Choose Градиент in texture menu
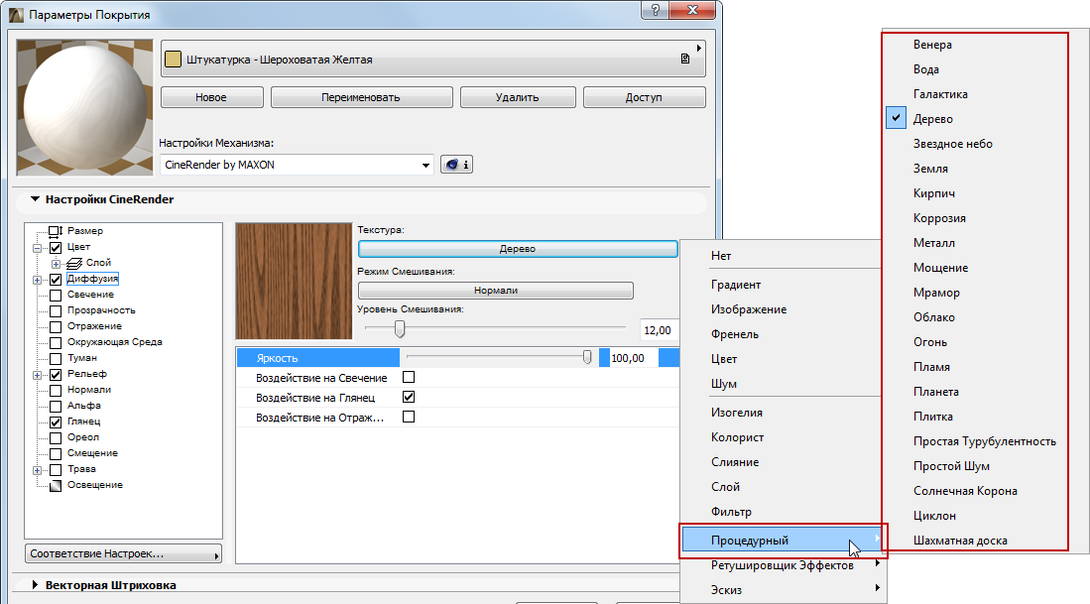The height and width of the screenshot is (604, 1090). 736,285
